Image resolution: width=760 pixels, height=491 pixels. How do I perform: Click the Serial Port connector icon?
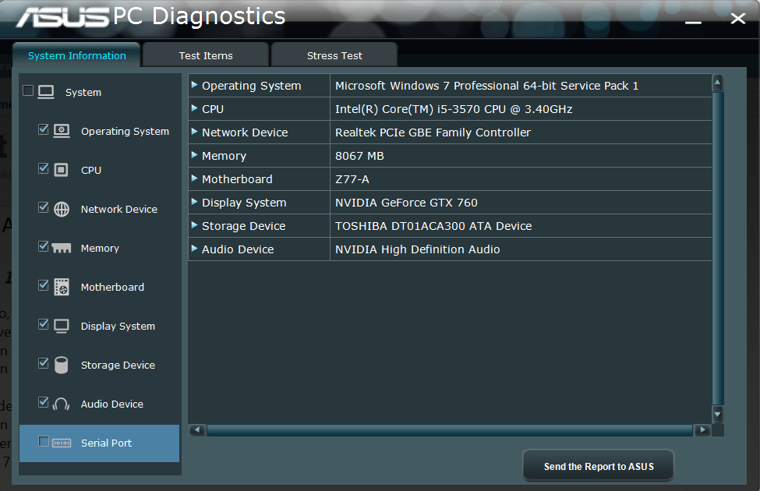[62, 443]
